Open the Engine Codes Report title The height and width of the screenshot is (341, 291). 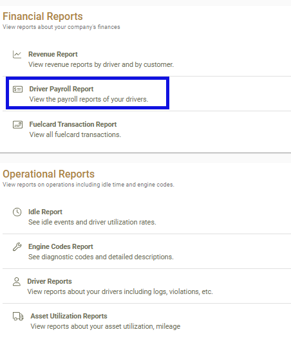click(x=61, y=246)
